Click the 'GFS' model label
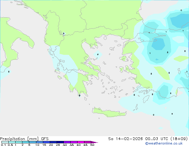 45,139
